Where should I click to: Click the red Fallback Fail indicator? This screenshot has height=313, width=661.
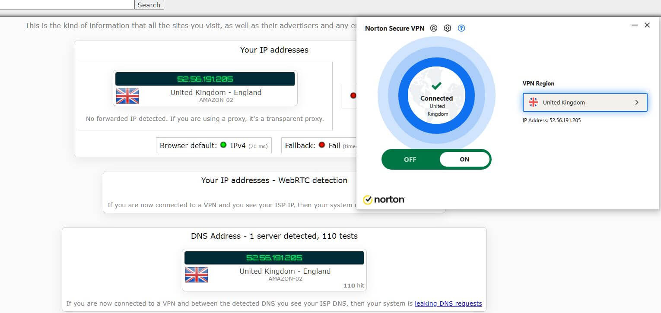pos(321,145)
